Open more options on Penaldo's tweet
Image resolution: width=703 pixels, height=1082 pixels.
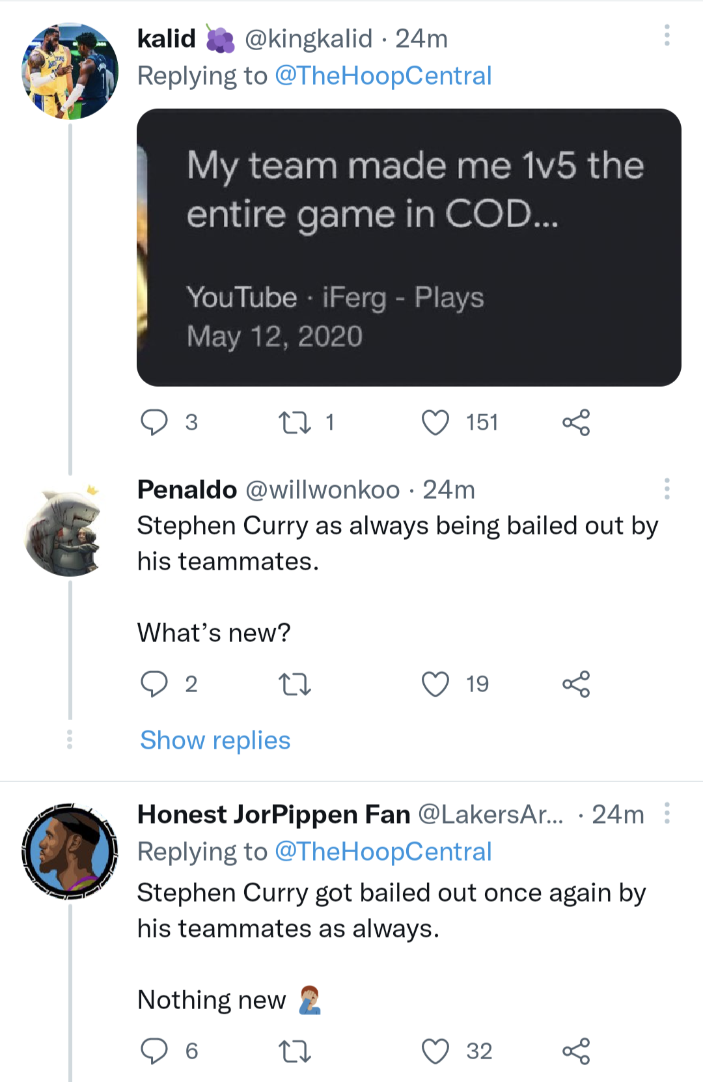pos(667,488)
